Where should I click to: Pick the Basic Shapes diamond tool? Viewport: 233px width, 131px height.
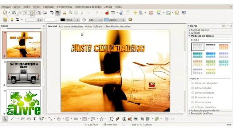(59, 119)
